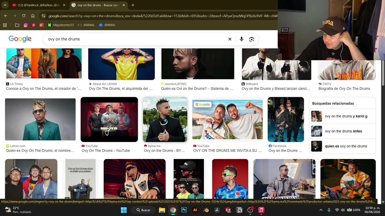This screenshot has height=216, width=385.
Task: Open the Street Art LATAM yellow jersey image
Action: (x=122, y=64)
